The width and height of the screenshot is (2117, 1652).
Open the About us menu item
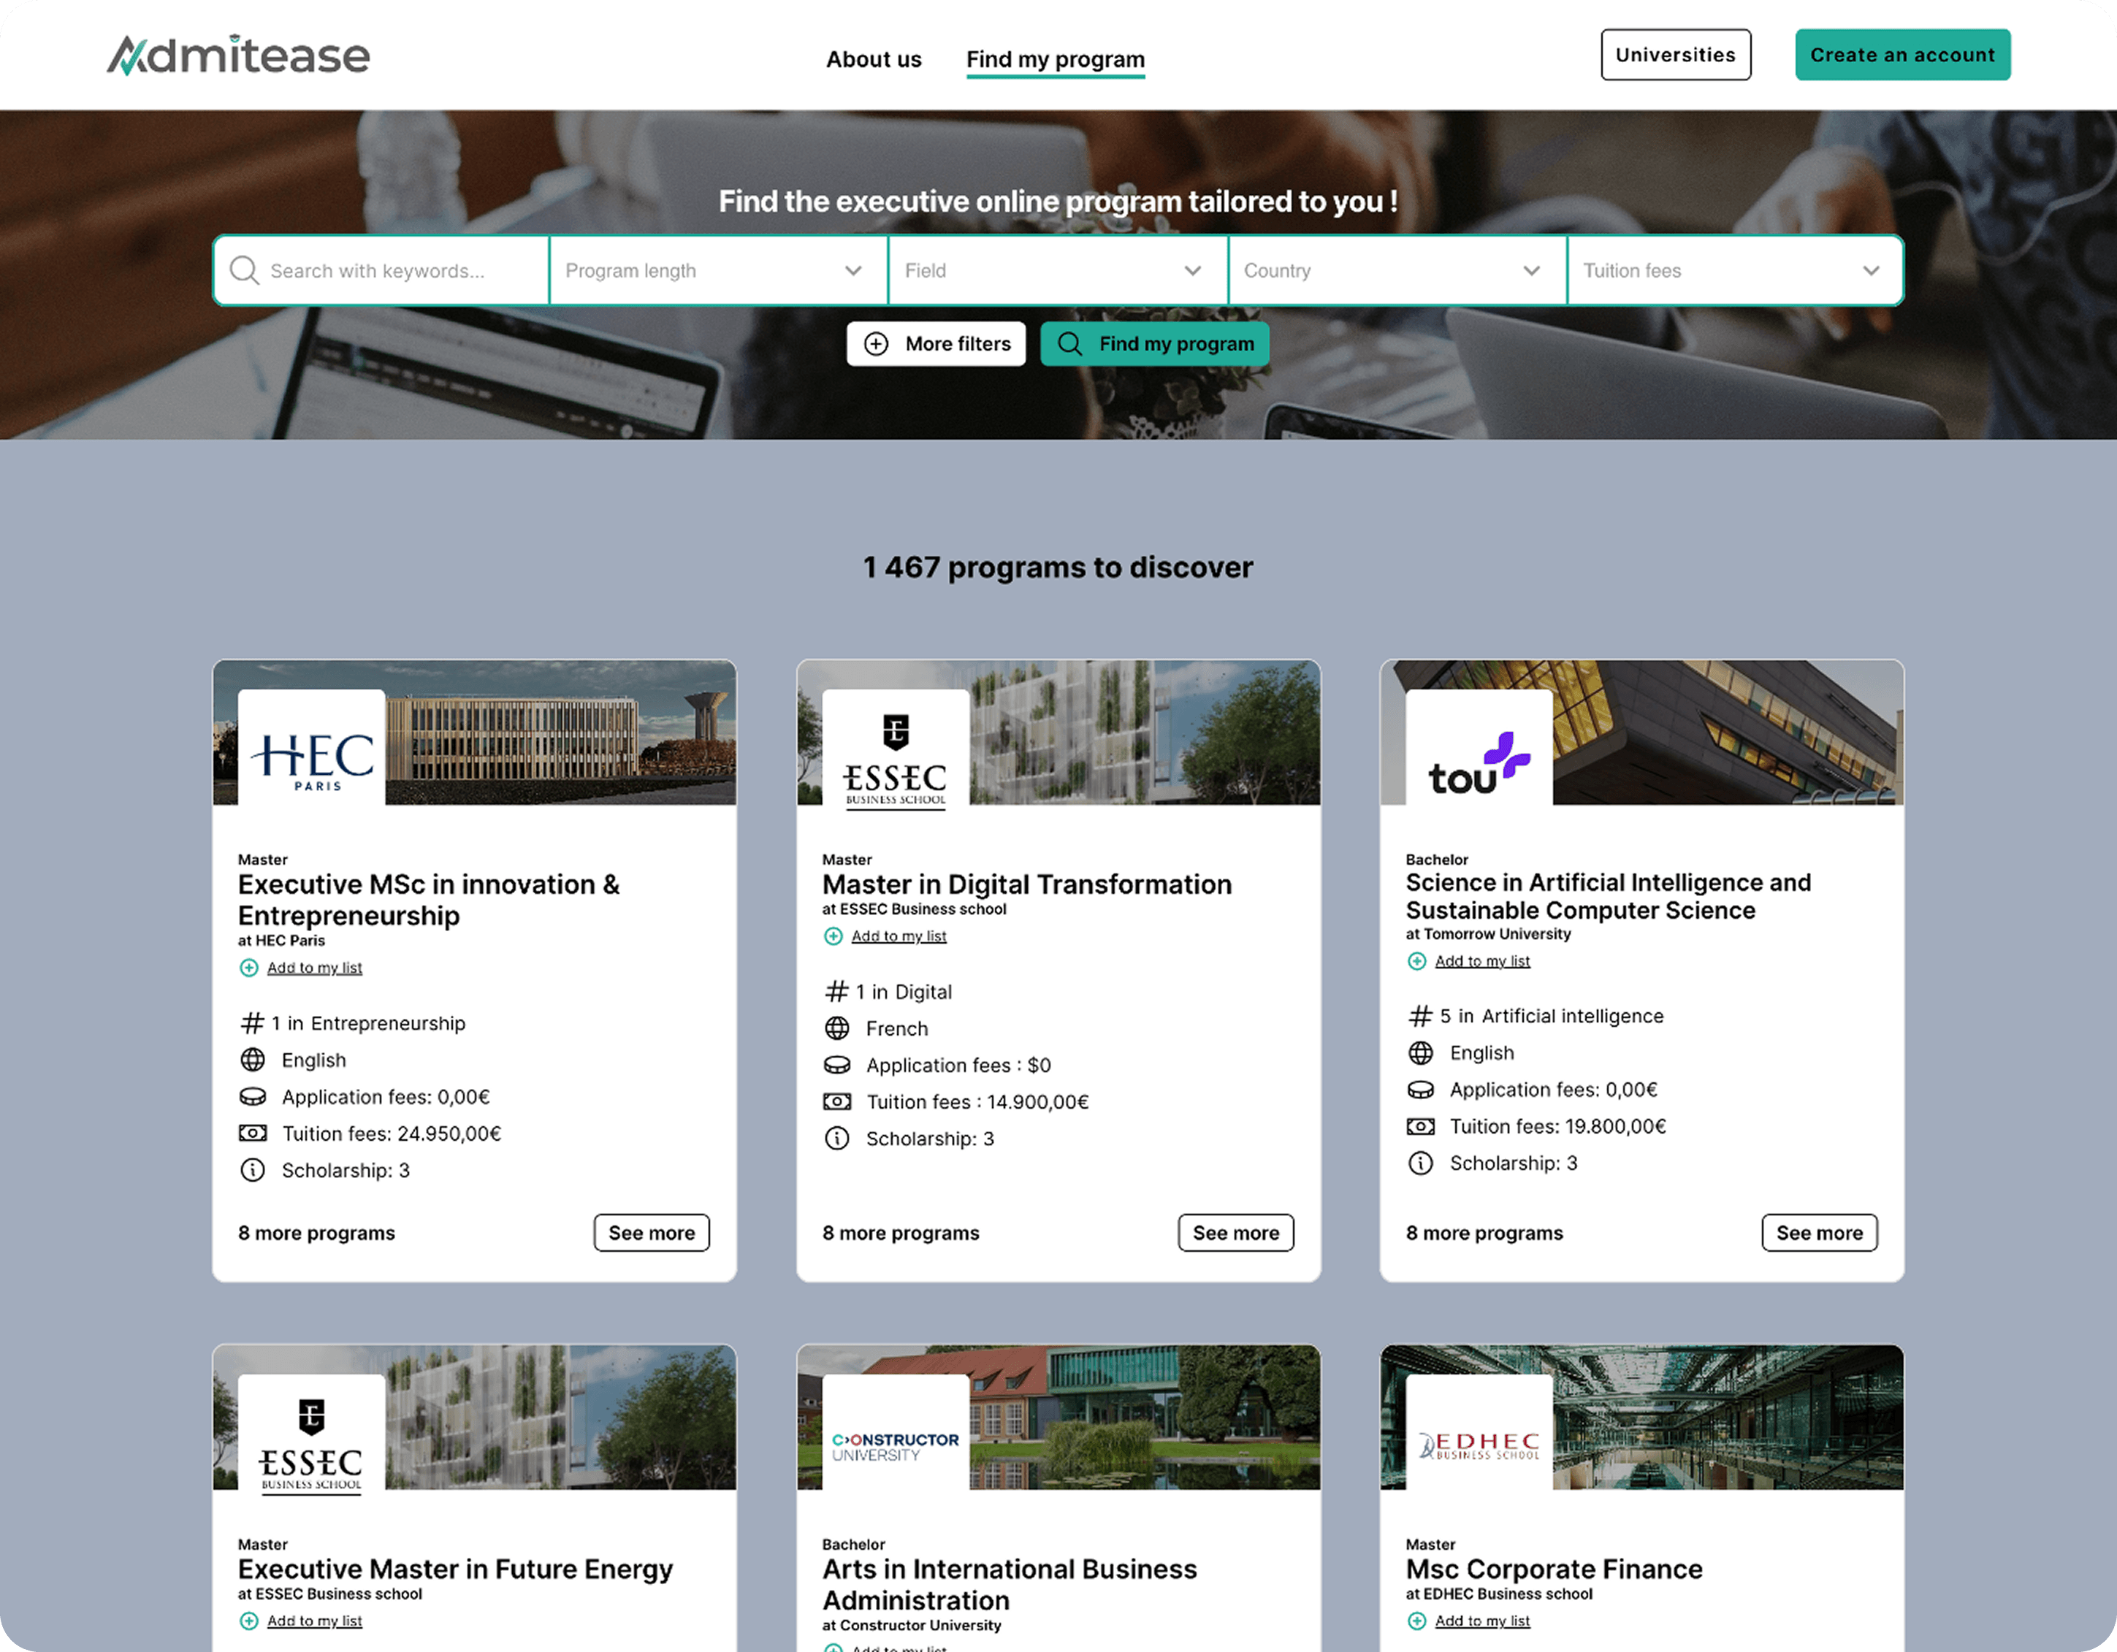click(x=874, y=59)
